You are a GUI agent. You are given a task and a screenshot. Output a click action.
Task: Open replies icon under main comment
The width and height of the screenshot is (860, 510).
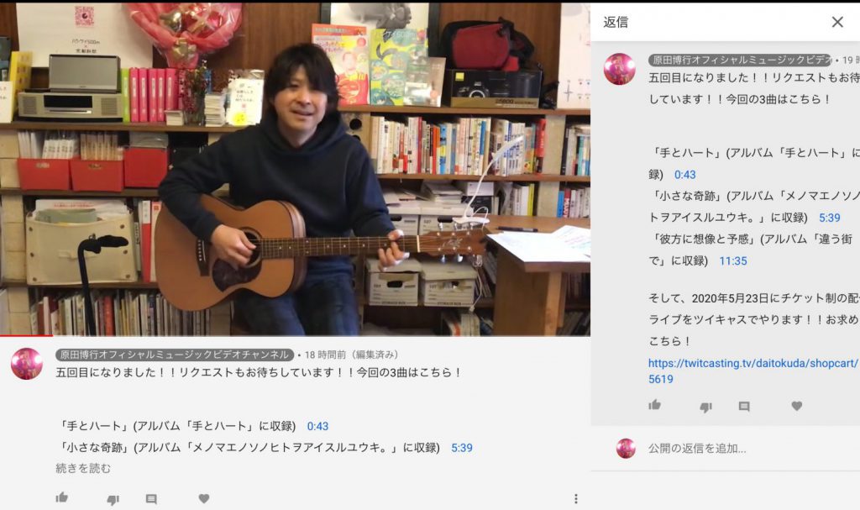(151, 499)
